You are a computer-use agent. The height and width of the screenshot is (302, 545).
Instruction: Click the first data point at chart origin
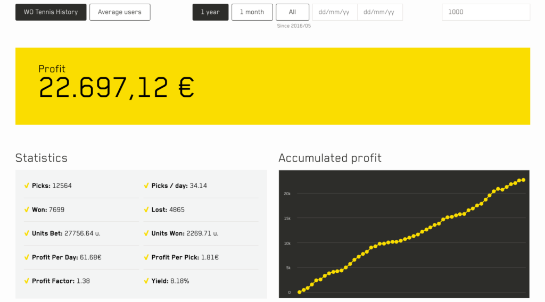(x=299, y=292)
